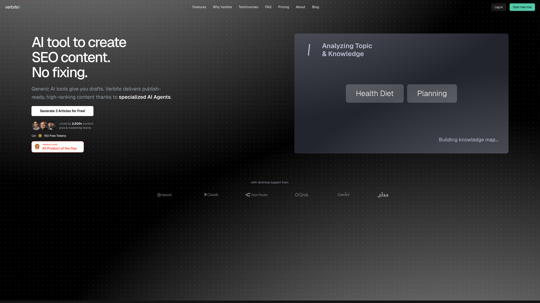Click the Open Router logo
The height and width of the screenshot is (303, 540).
256,194
